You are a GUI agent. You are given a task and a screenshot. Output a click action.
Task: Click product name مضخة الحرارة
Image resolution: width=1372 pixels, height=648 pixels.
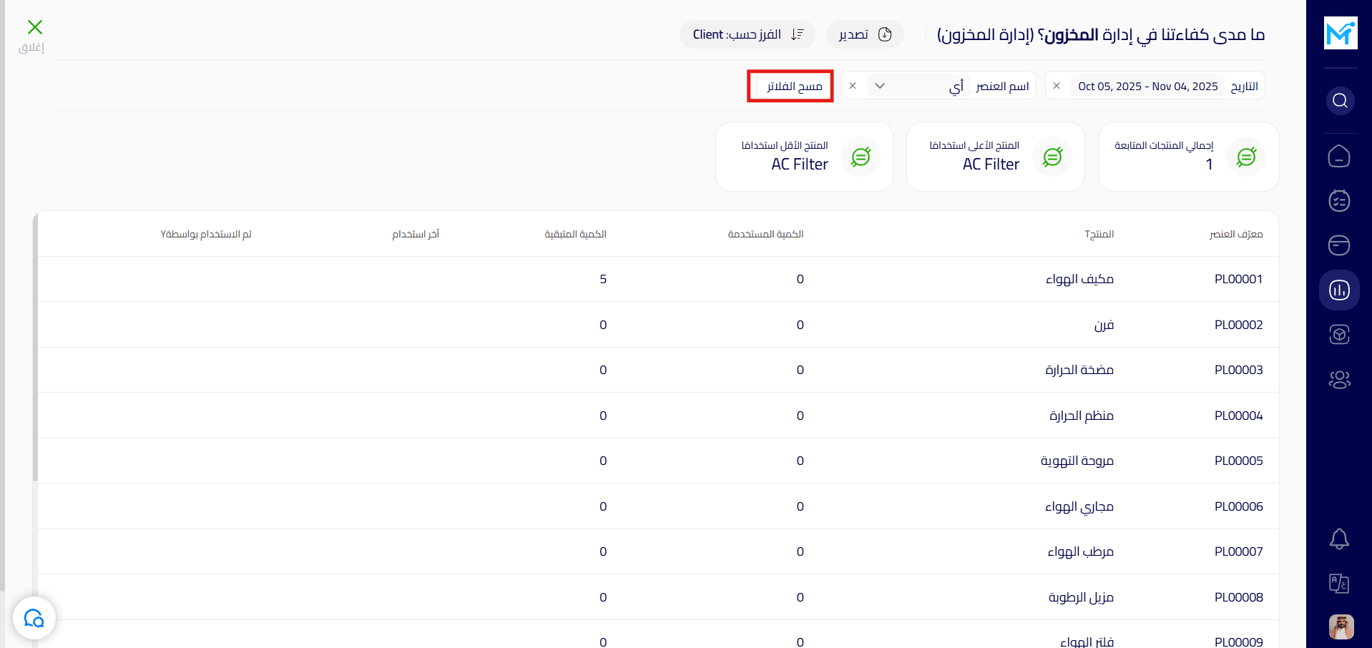pos(1079,370)
